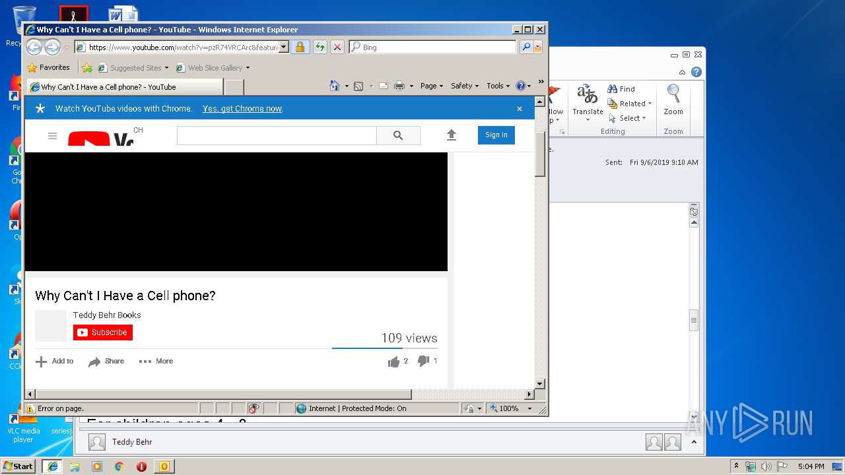This screenshot has width=845, height=475.
Task: Click the Zoom magnifier in Outlook ribbon
Action: 673,100
